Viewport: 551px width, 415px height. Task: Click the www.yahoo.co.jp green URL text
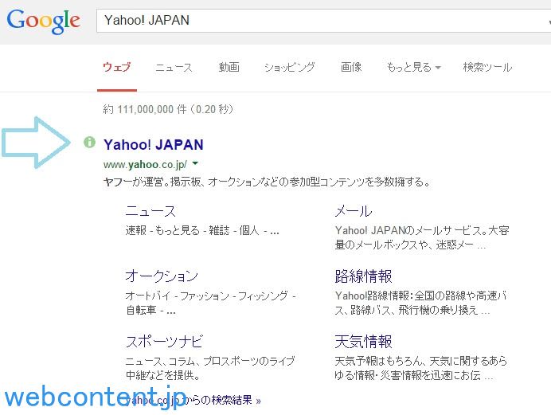pyautogui.click(x=145, y=164)
